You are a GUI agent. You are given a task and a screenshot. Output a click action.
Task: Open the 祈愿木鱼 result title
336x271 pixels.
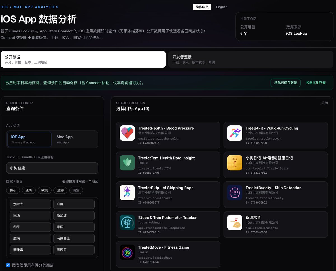click(x=253, y=218)
